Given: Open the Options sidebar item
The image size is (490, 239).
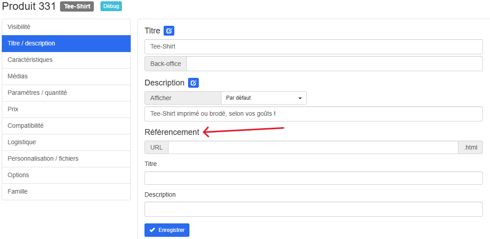Looking at the screenshot, I should pyautogui.click(x=66, y=175).
